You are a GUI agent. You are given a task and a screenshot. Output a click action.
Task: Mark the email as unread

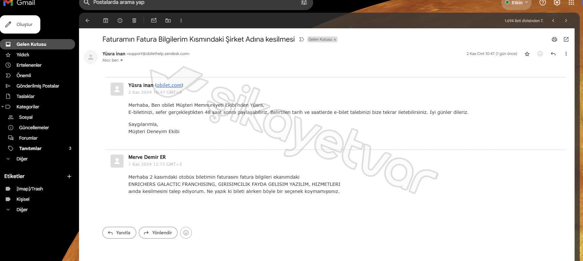(x=154, y=21)
